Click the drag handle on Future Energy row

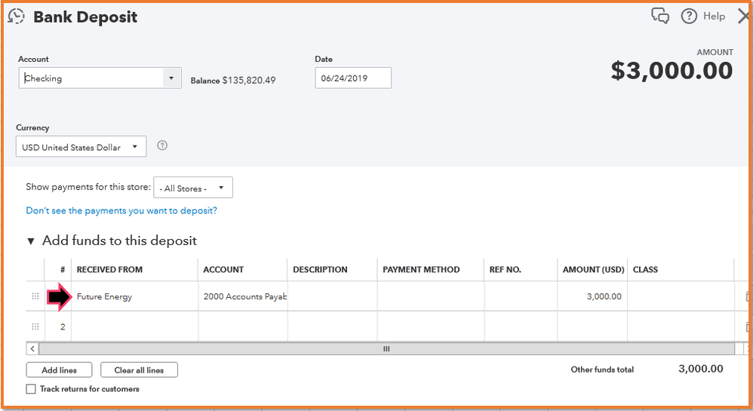(35, 296)
